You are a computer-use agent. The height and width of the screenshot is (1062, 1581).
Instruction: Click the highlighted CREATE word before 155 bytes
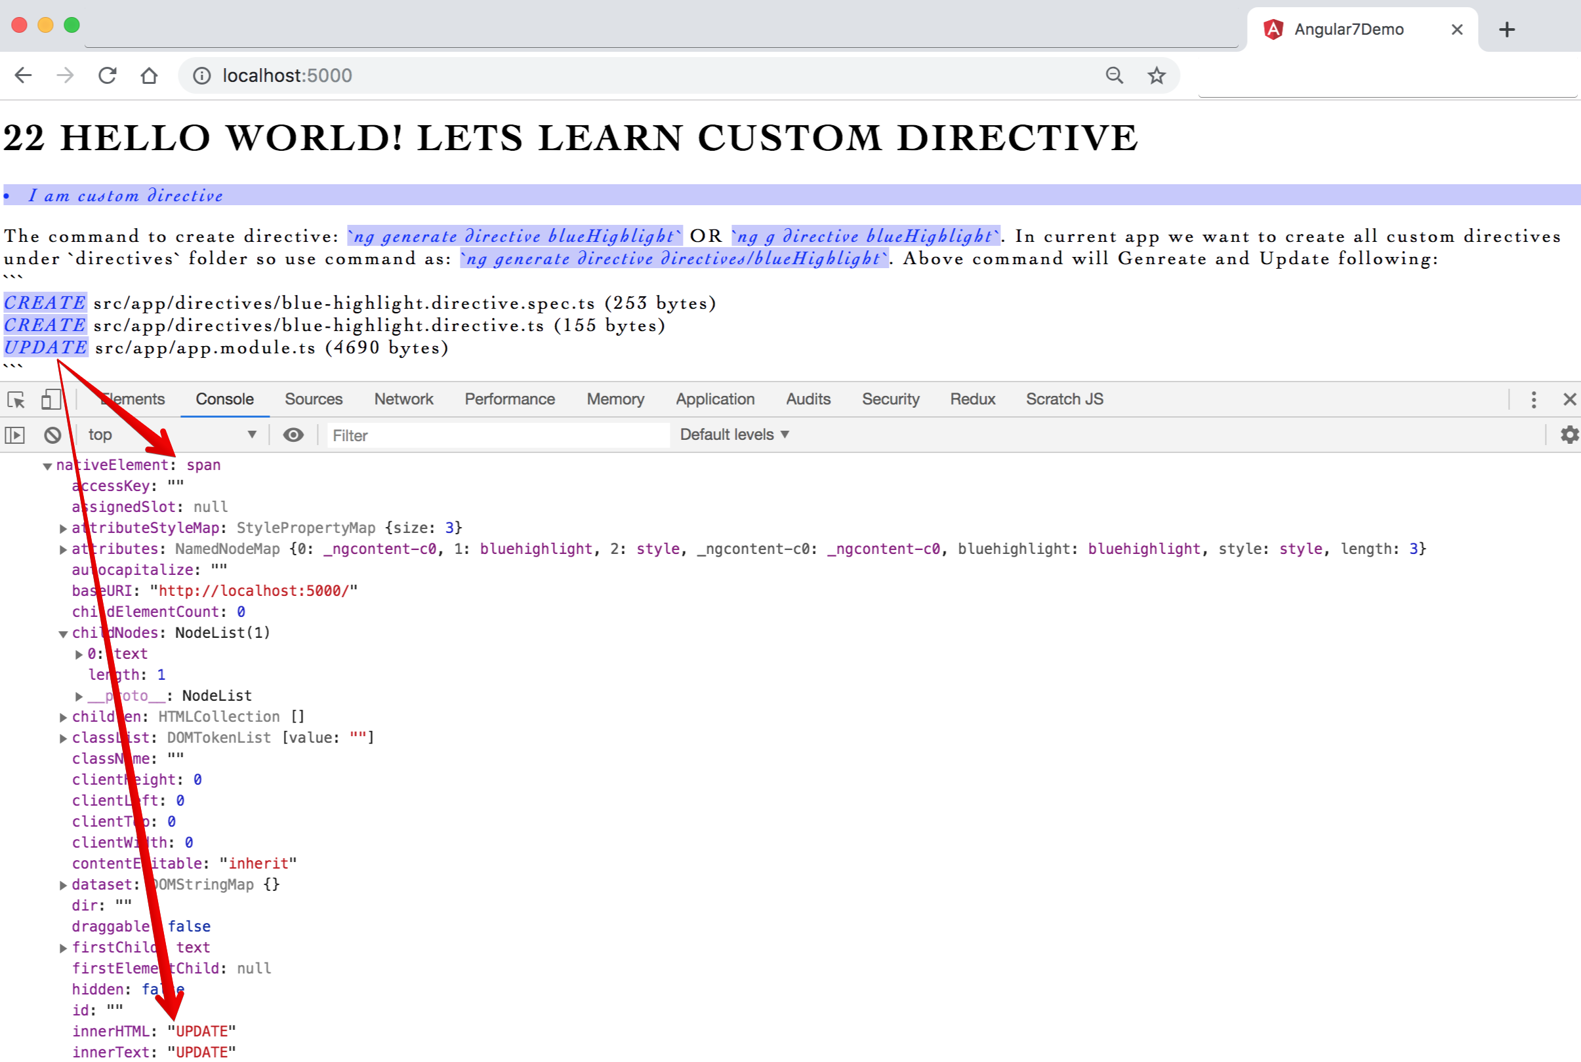45,325
